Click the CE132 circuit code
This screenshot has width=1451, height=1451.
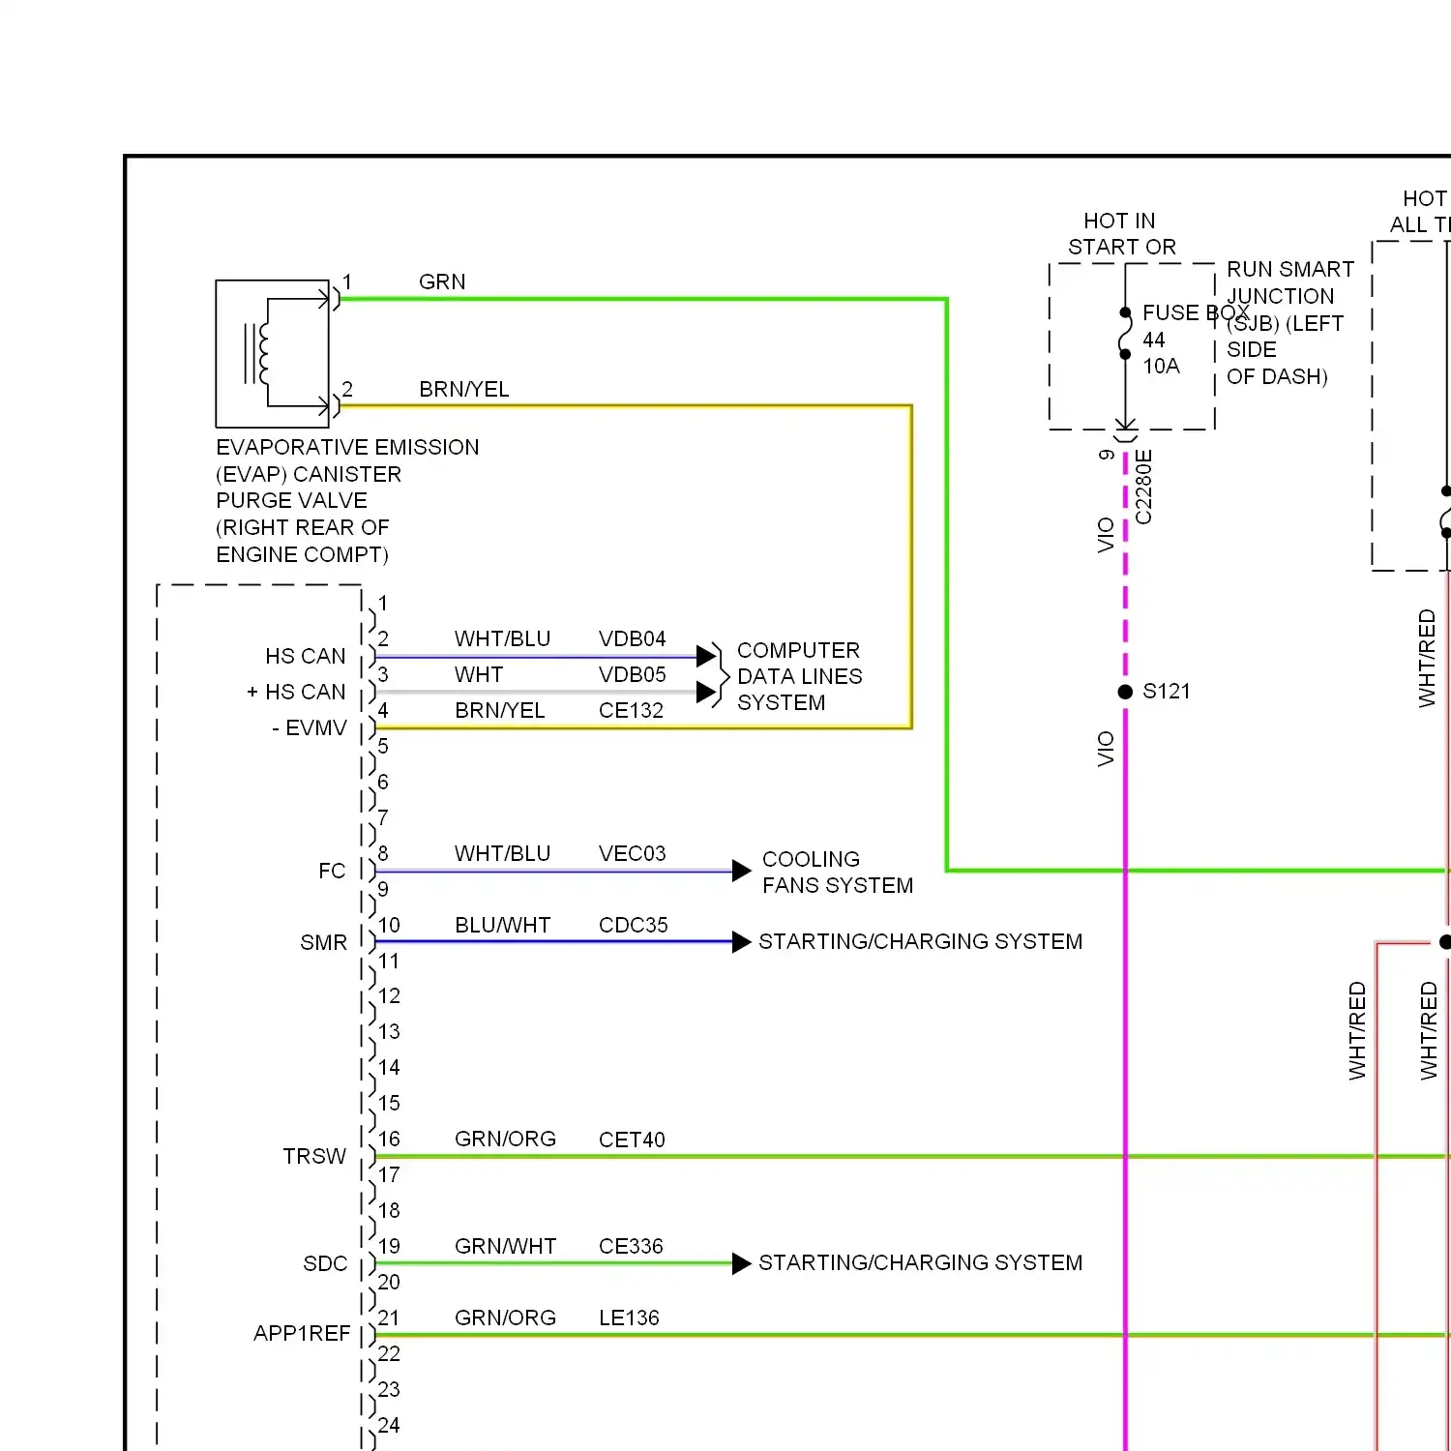pyautogui.click(x=632, y=711)
